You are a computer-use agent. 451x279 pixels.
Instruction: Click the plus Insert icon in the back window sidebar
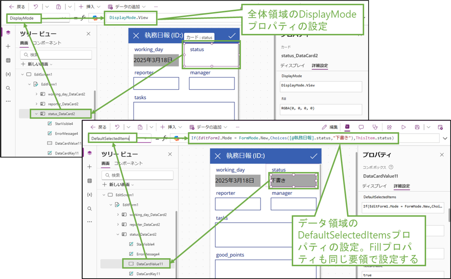point(8,46)
